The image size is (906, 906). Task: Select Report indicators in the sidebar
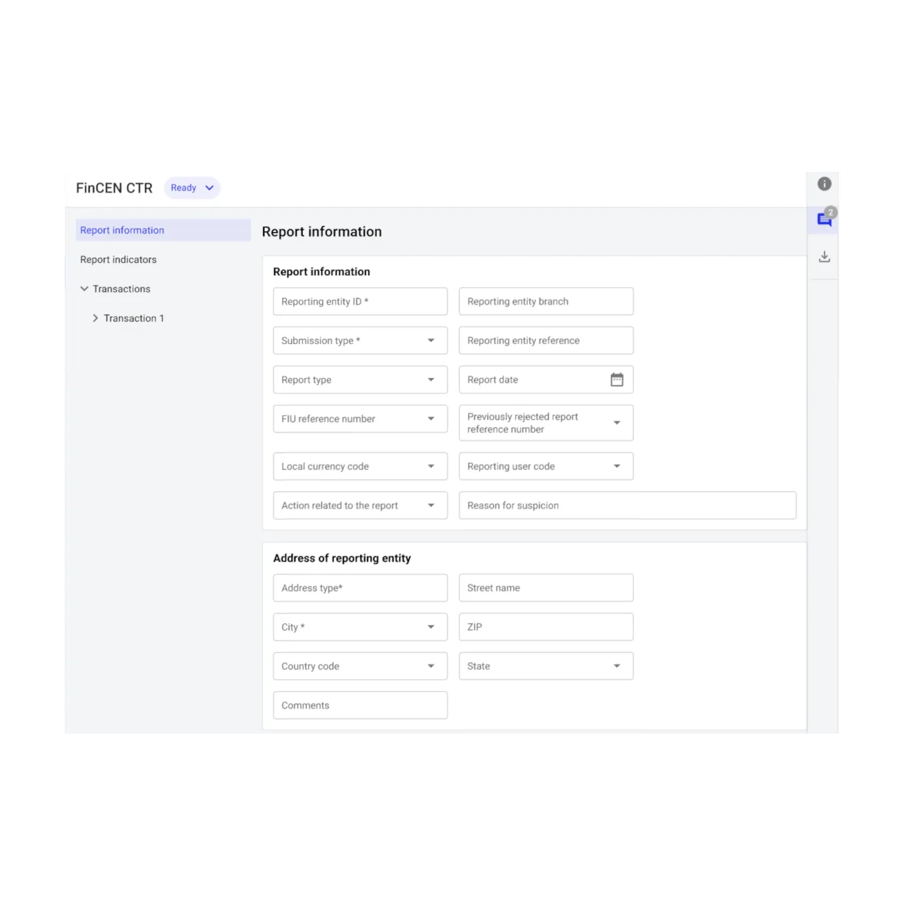pos(118,259)
